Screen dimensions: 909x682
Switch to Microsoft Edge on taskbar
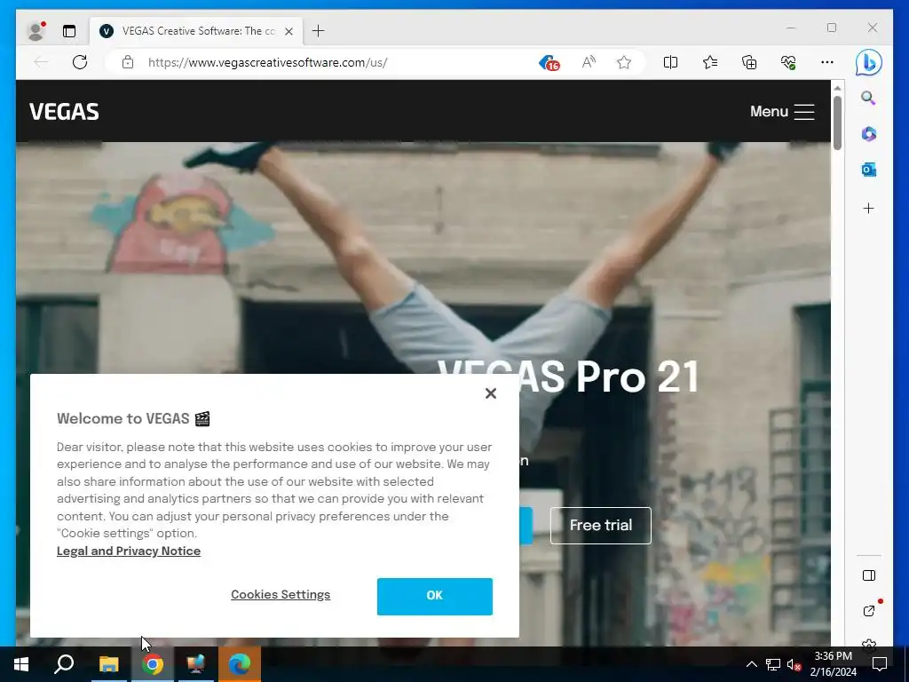tap(240, 664)
